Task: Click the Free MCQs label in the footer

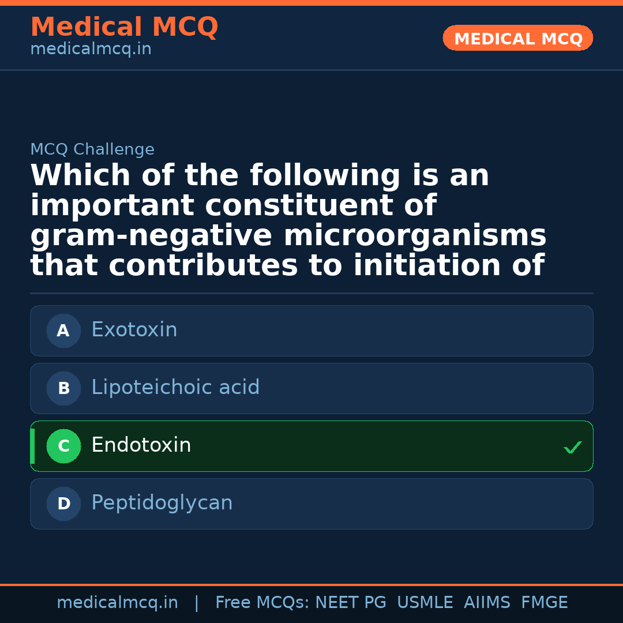Action: pos(262,603)
